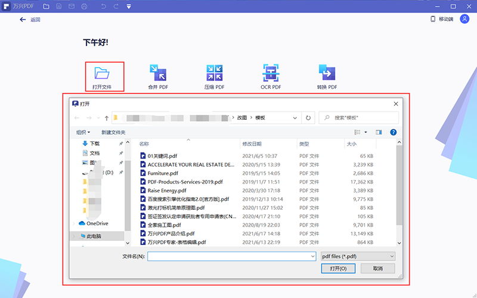This screenshot has height=298, width=477.
Task: Launch the OCR PDF tool
Action: (271, 73)
